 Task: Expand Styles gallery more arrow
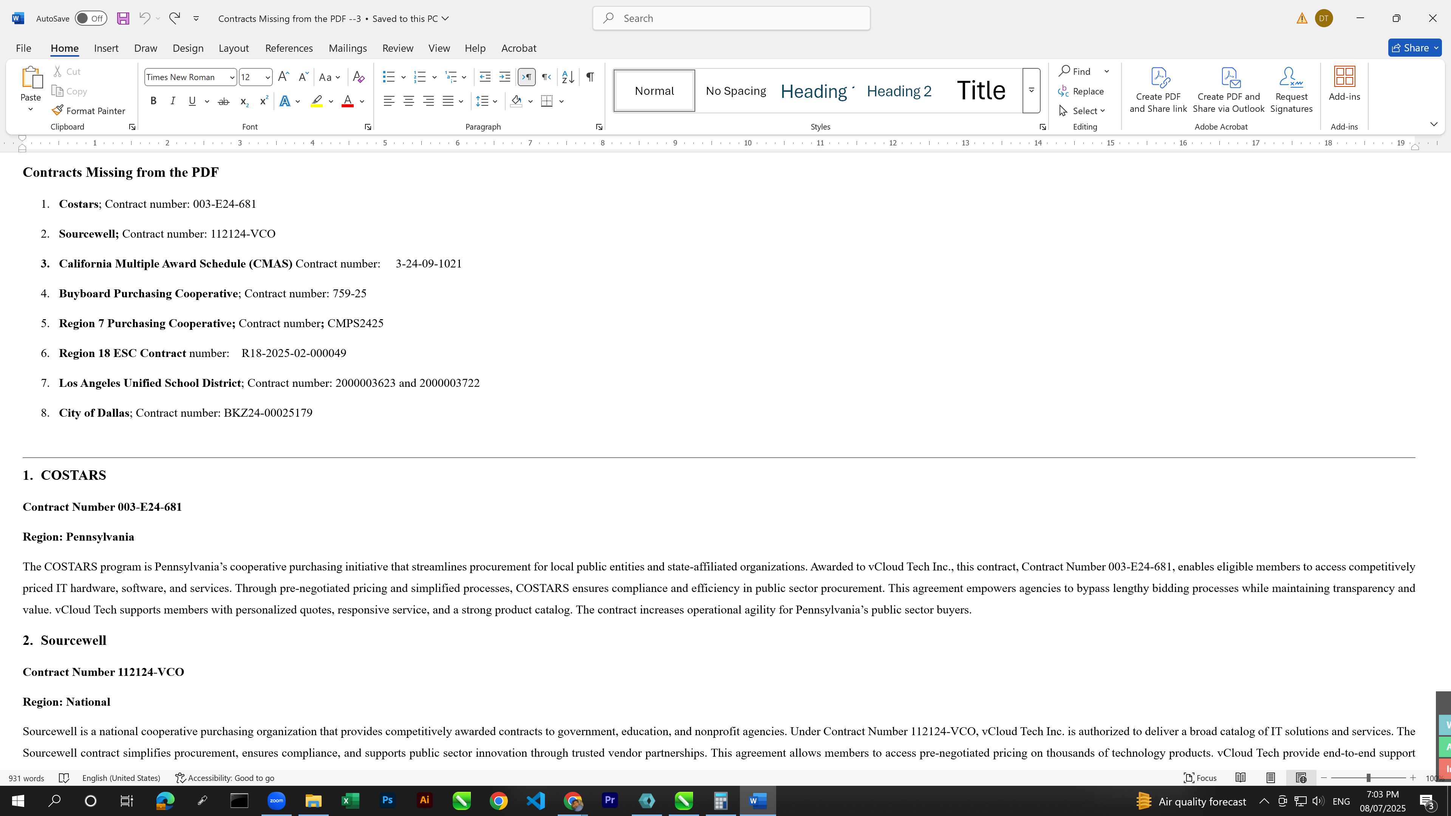pos(1031,90)
